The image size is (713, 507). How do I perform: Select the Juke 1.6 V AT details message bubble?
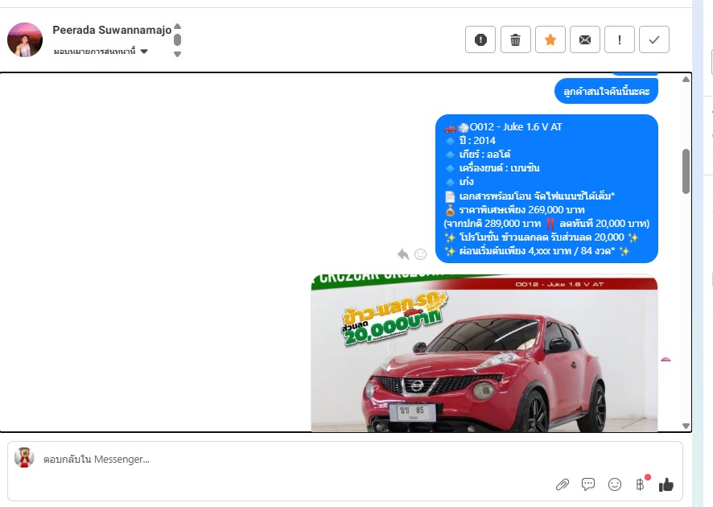546,188
